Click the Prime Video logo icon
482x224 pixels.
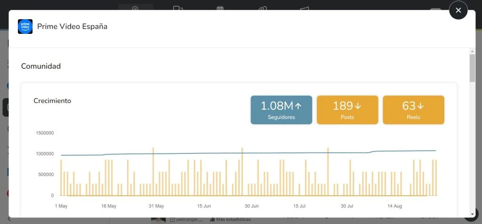click(25, 26)
